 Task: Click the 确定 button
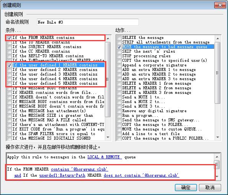pyautogui.click(x=186, y=188)
